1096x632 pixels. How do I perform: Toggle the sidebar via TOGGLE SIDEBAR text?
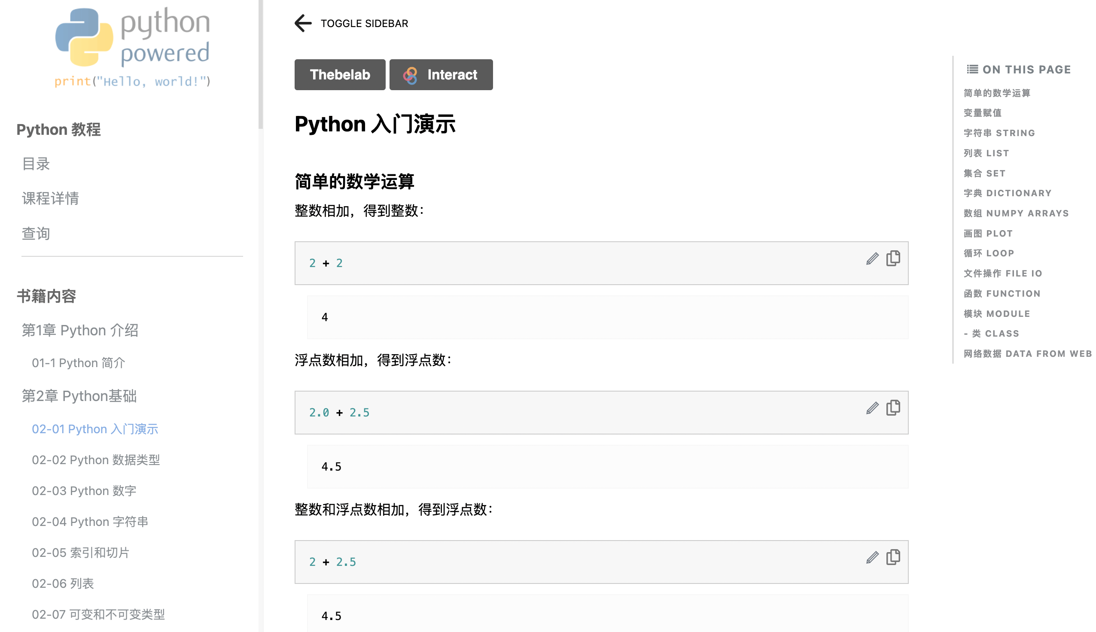point(364,24)
